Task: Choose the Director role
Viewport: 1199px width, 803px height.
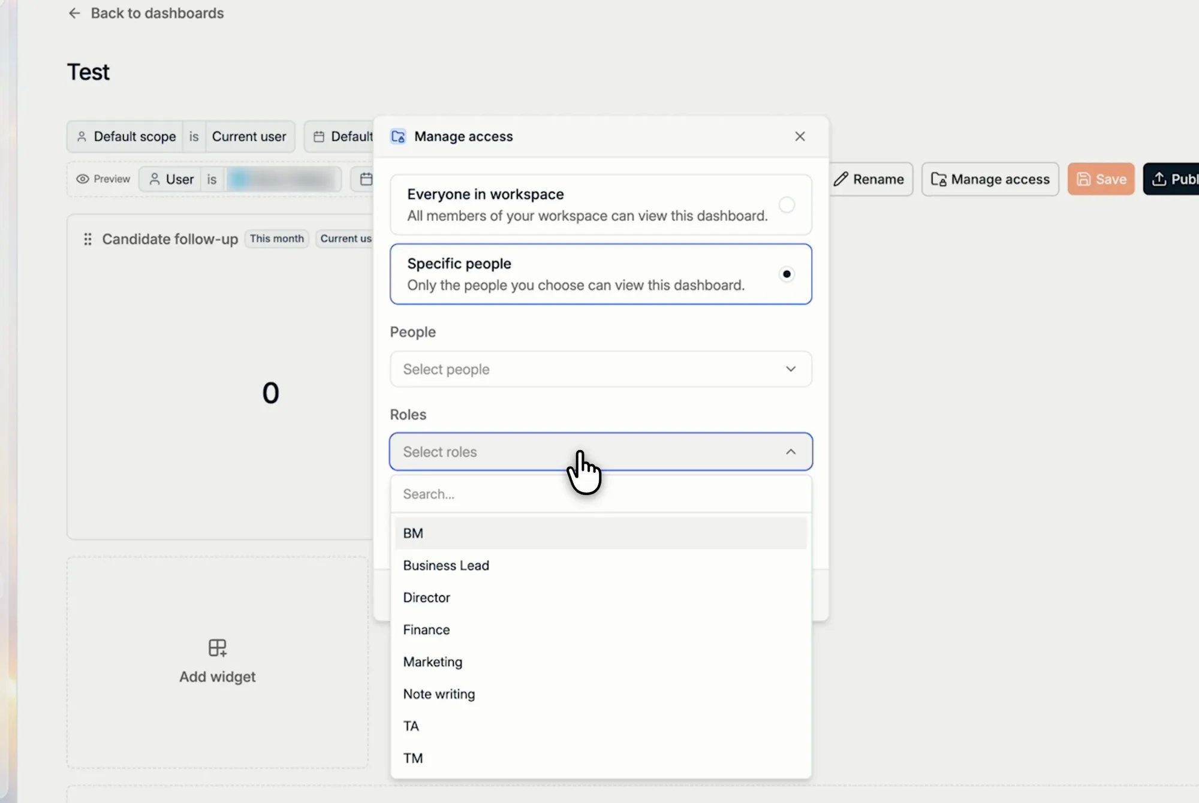Action: pyautogui.click(x=601, y=597)
